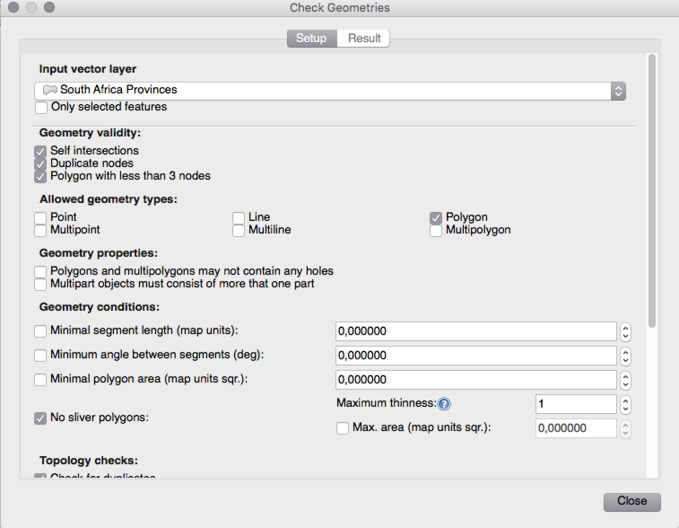Viewport: 679px width, 528px height.
Task: Enable Minimal segment length condition
Action: tap(40, 331)
